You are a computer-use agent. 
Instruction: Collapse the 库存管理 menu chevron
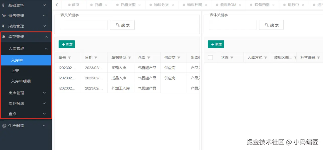[x=46, y=37]
